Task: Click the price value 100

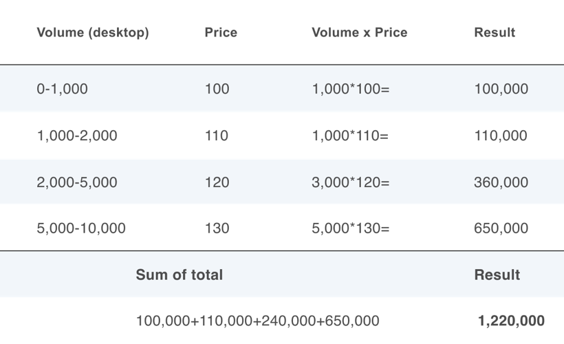Action: tap(217, 89)
